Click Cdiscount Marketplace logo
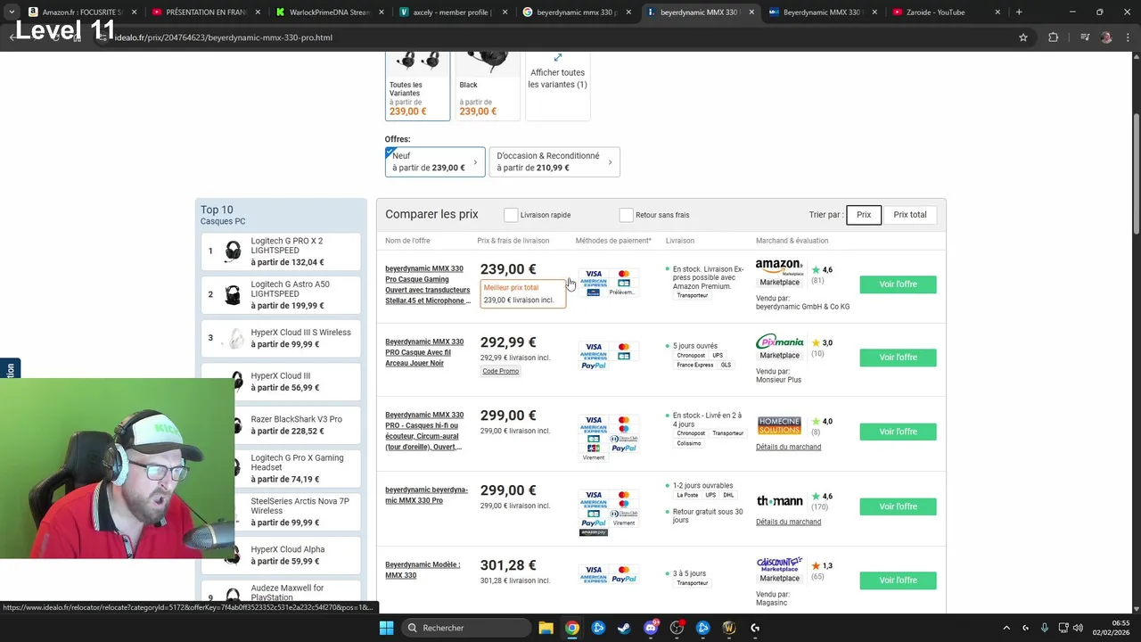This screenshot has width=1141, height=642. [x=779, y=564]
